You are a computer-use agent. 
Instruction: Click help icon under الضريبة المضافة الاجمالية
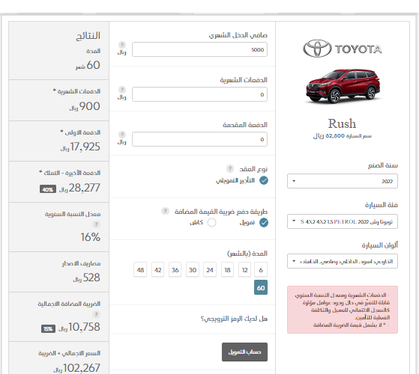tap(96, 315)
